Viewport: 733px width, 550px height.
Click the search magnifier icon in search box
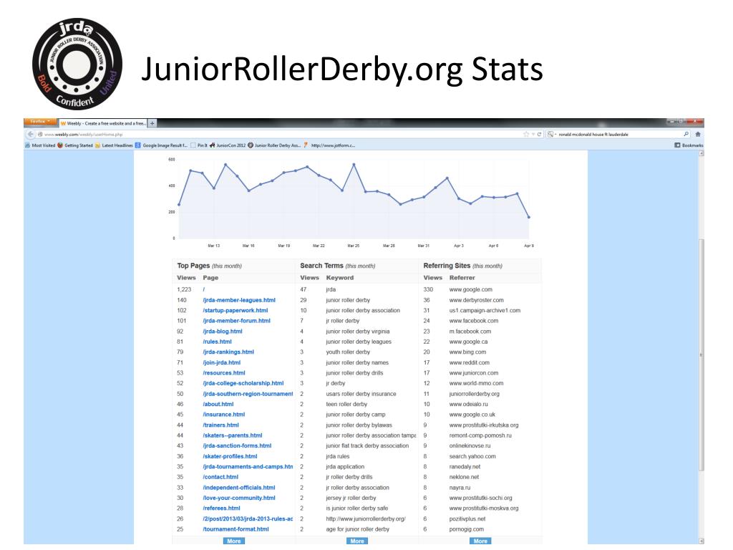click(x=686, y=134)
